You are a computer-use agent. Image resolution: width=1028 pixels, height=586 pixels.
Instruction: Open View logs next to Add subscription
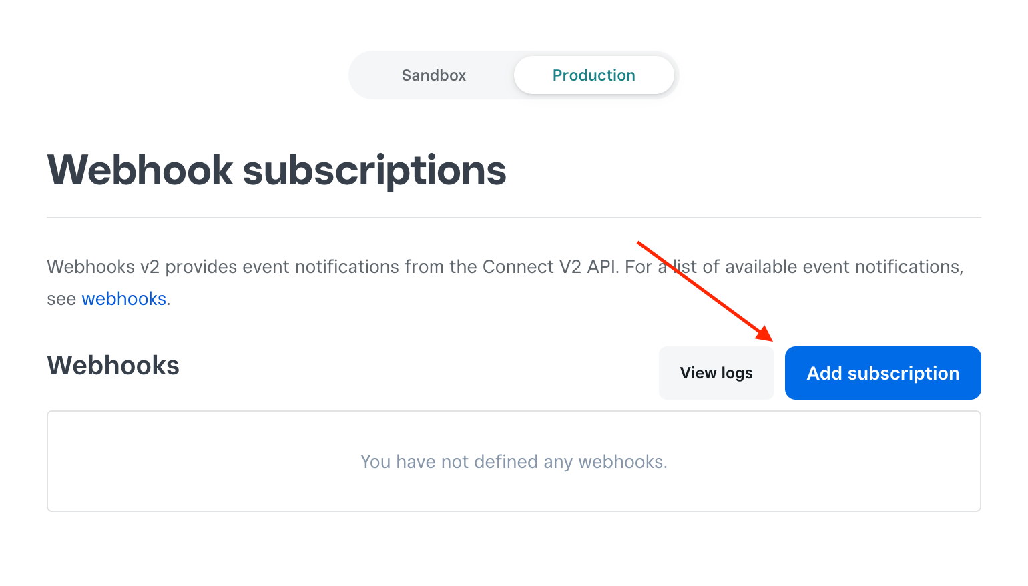click(716, 372)
